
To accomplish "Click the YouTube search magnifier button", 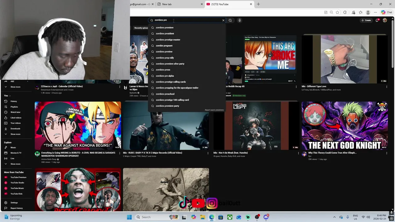I will pyautogui.click(x=230, y=20).
